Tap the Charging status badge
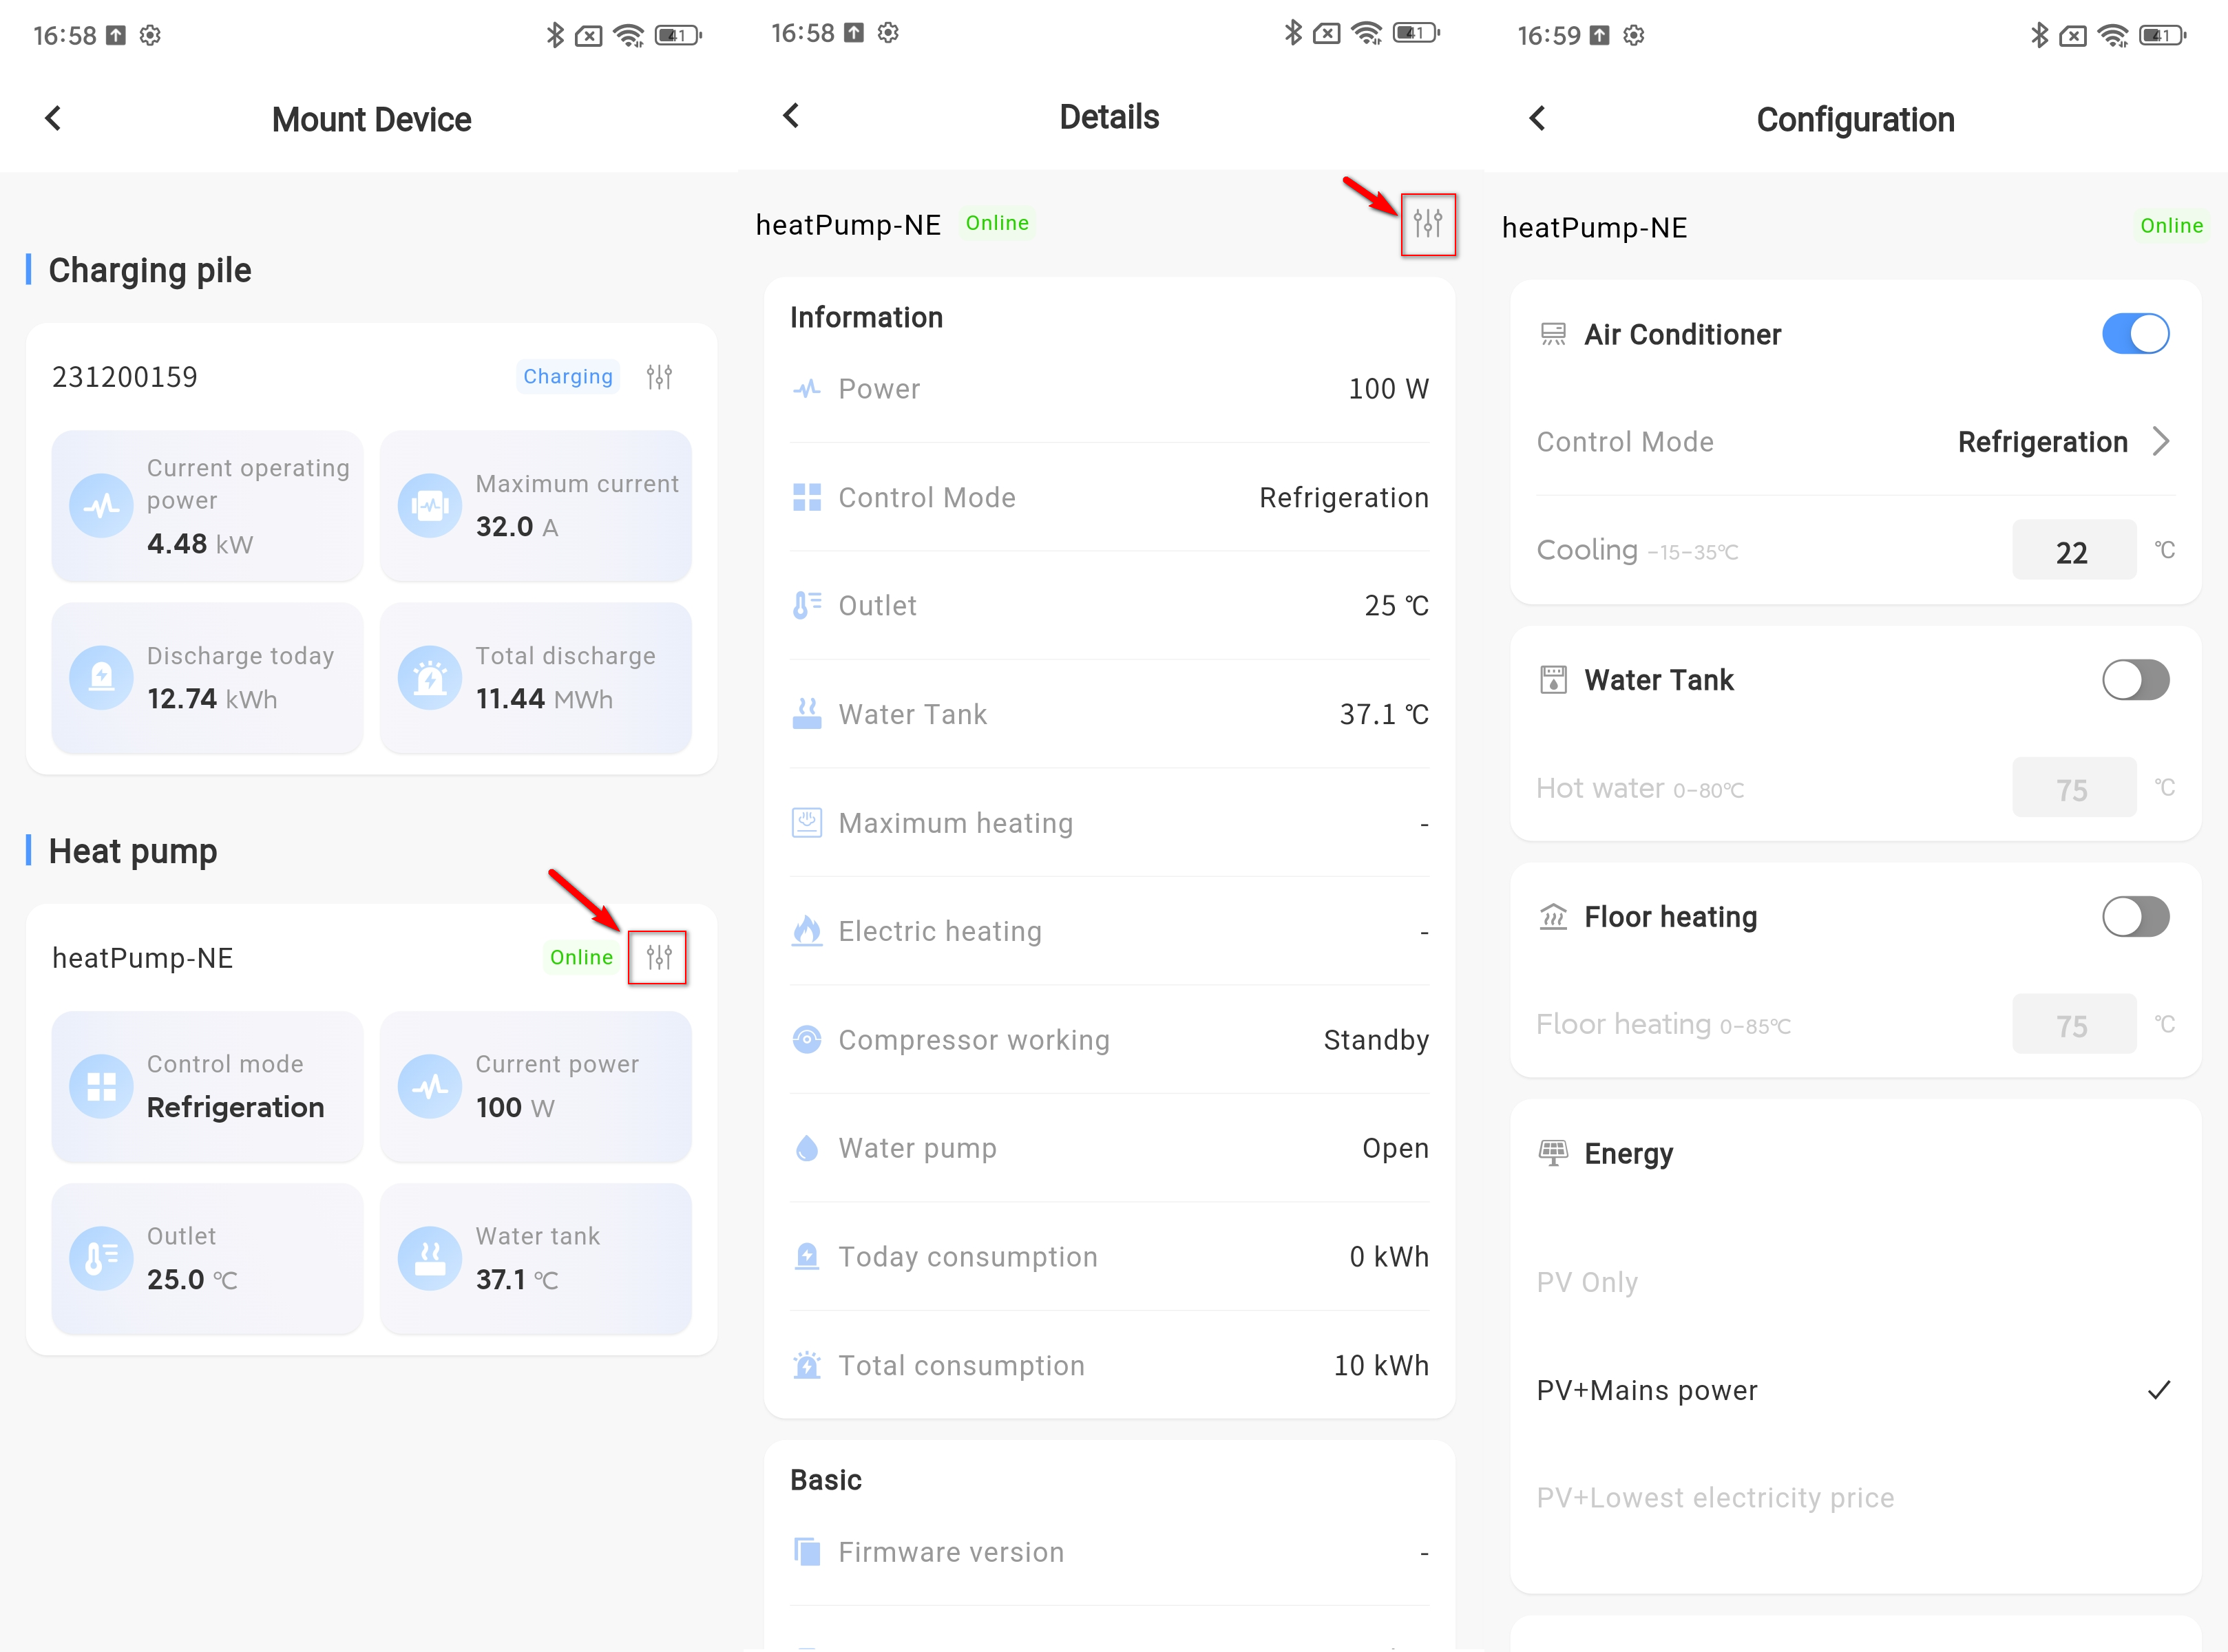The image size is (2228, 1652). (x=567, y=377)
